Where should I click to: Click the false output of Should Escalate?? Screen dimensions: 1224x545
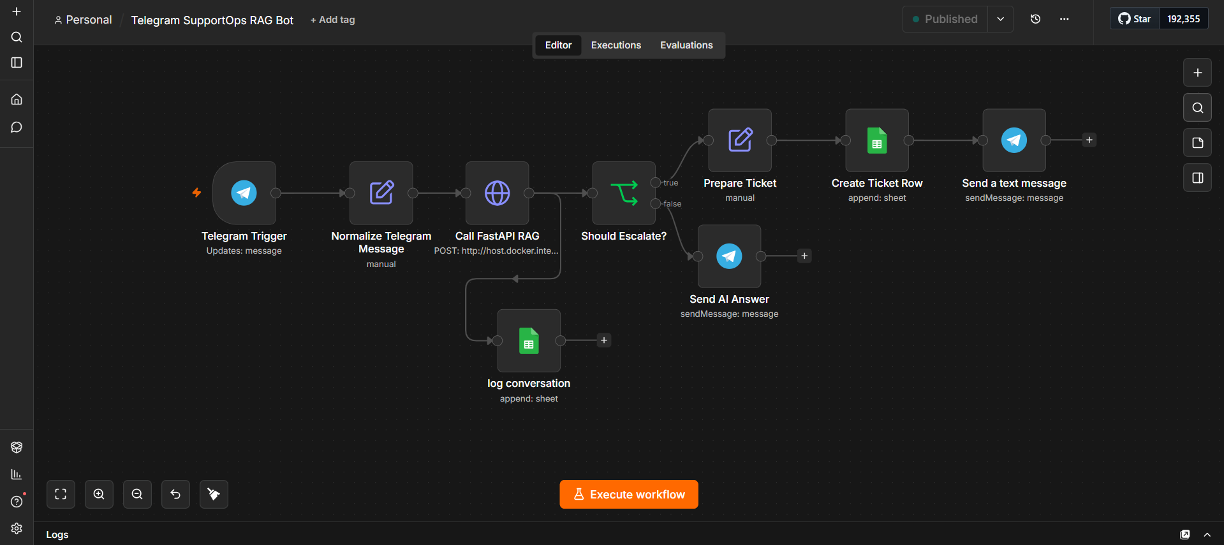(656, 204)
